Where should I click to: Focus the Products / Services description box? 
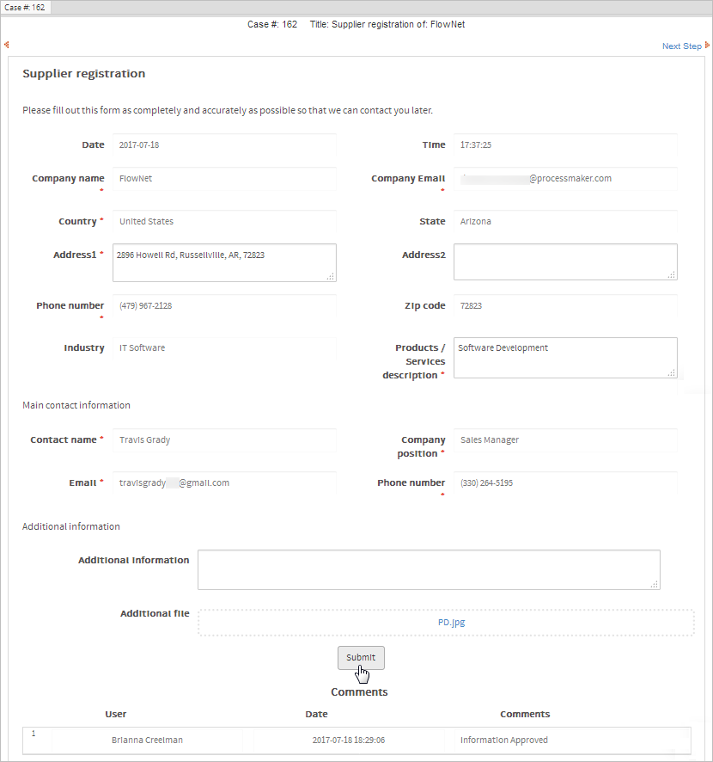(x=564, y=358)
